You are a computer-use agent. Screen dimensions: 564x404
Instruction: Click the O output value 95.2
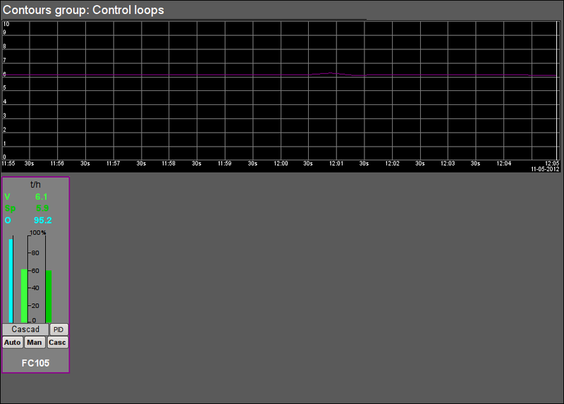coord(43,220)
